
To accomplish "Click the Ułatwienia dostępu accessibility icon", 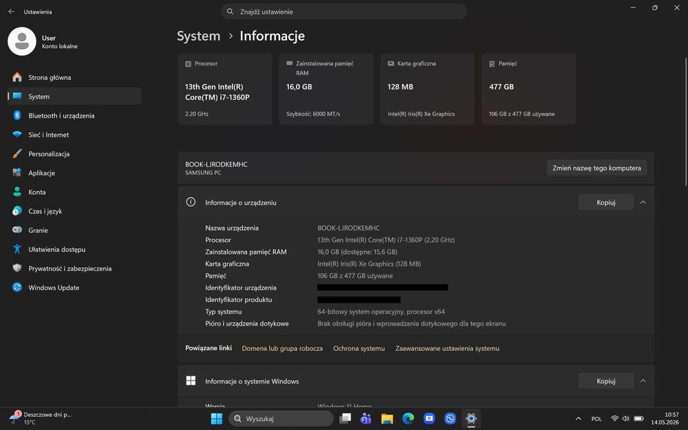I will click(x=17, y=249).
